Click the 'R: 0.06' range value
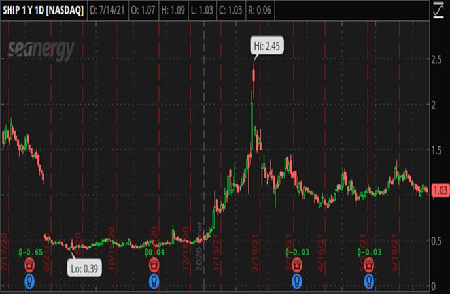The height and width of the screenshot is (294, 450). pos(260,10)
